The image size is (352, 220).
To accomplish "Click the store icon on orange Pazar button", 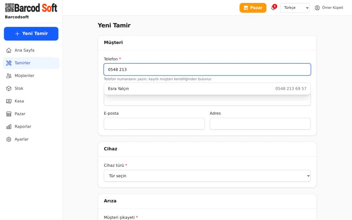I will (x=246, y=8).
